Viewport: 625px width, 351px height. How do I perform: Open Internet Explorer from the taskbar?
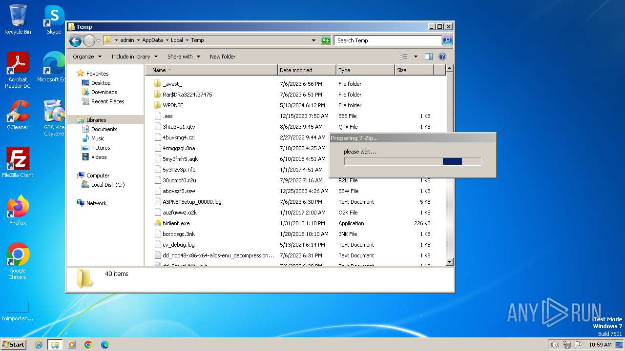(x=39, y=345)
